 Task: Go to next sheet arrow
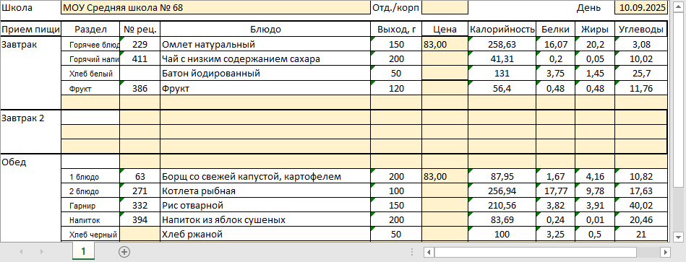click(x=41, y=251)
